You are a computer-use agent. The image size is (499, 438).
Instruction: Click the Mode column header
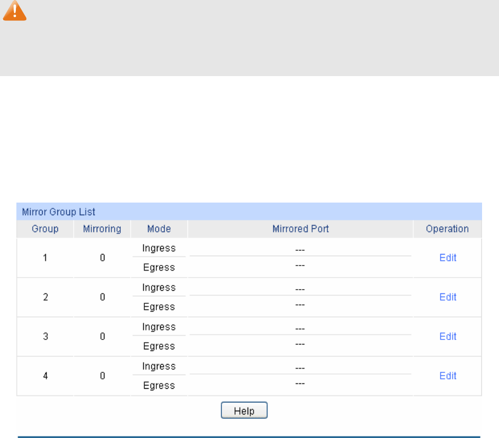159,229
